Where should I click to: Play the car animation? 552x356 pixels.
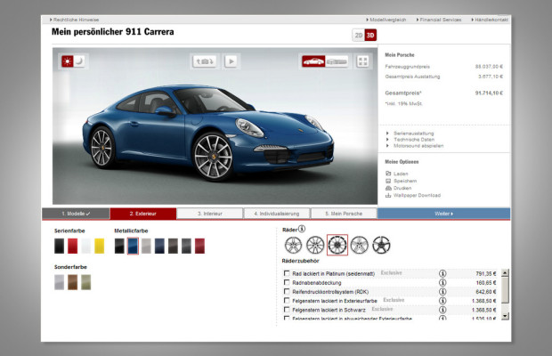pos(231,61)
